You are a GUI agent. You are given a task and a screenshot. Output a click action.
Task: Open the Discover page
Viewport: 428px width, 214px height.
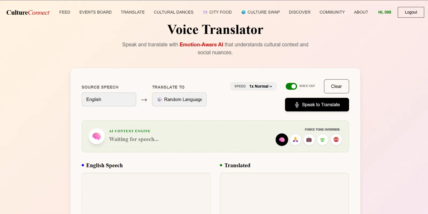pyautogui.click(x=300, y=12)
